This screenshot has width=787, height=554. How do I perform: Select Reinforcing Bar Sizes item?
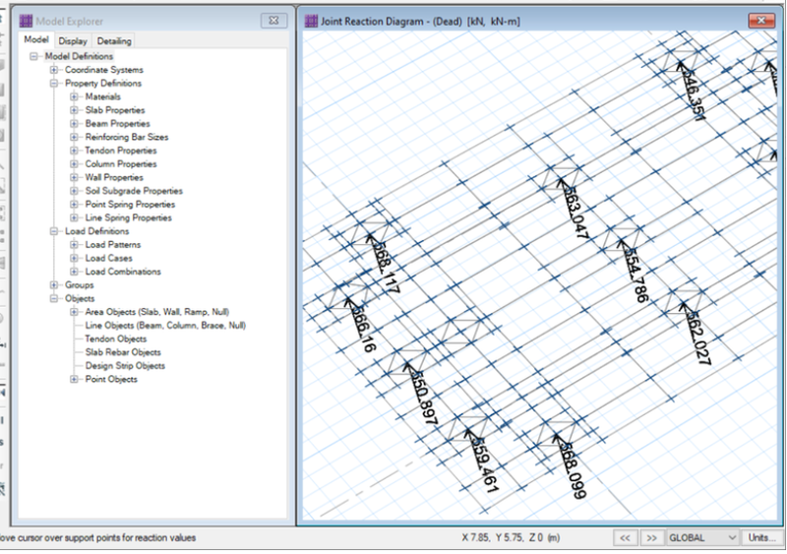[x=127, y=137]
